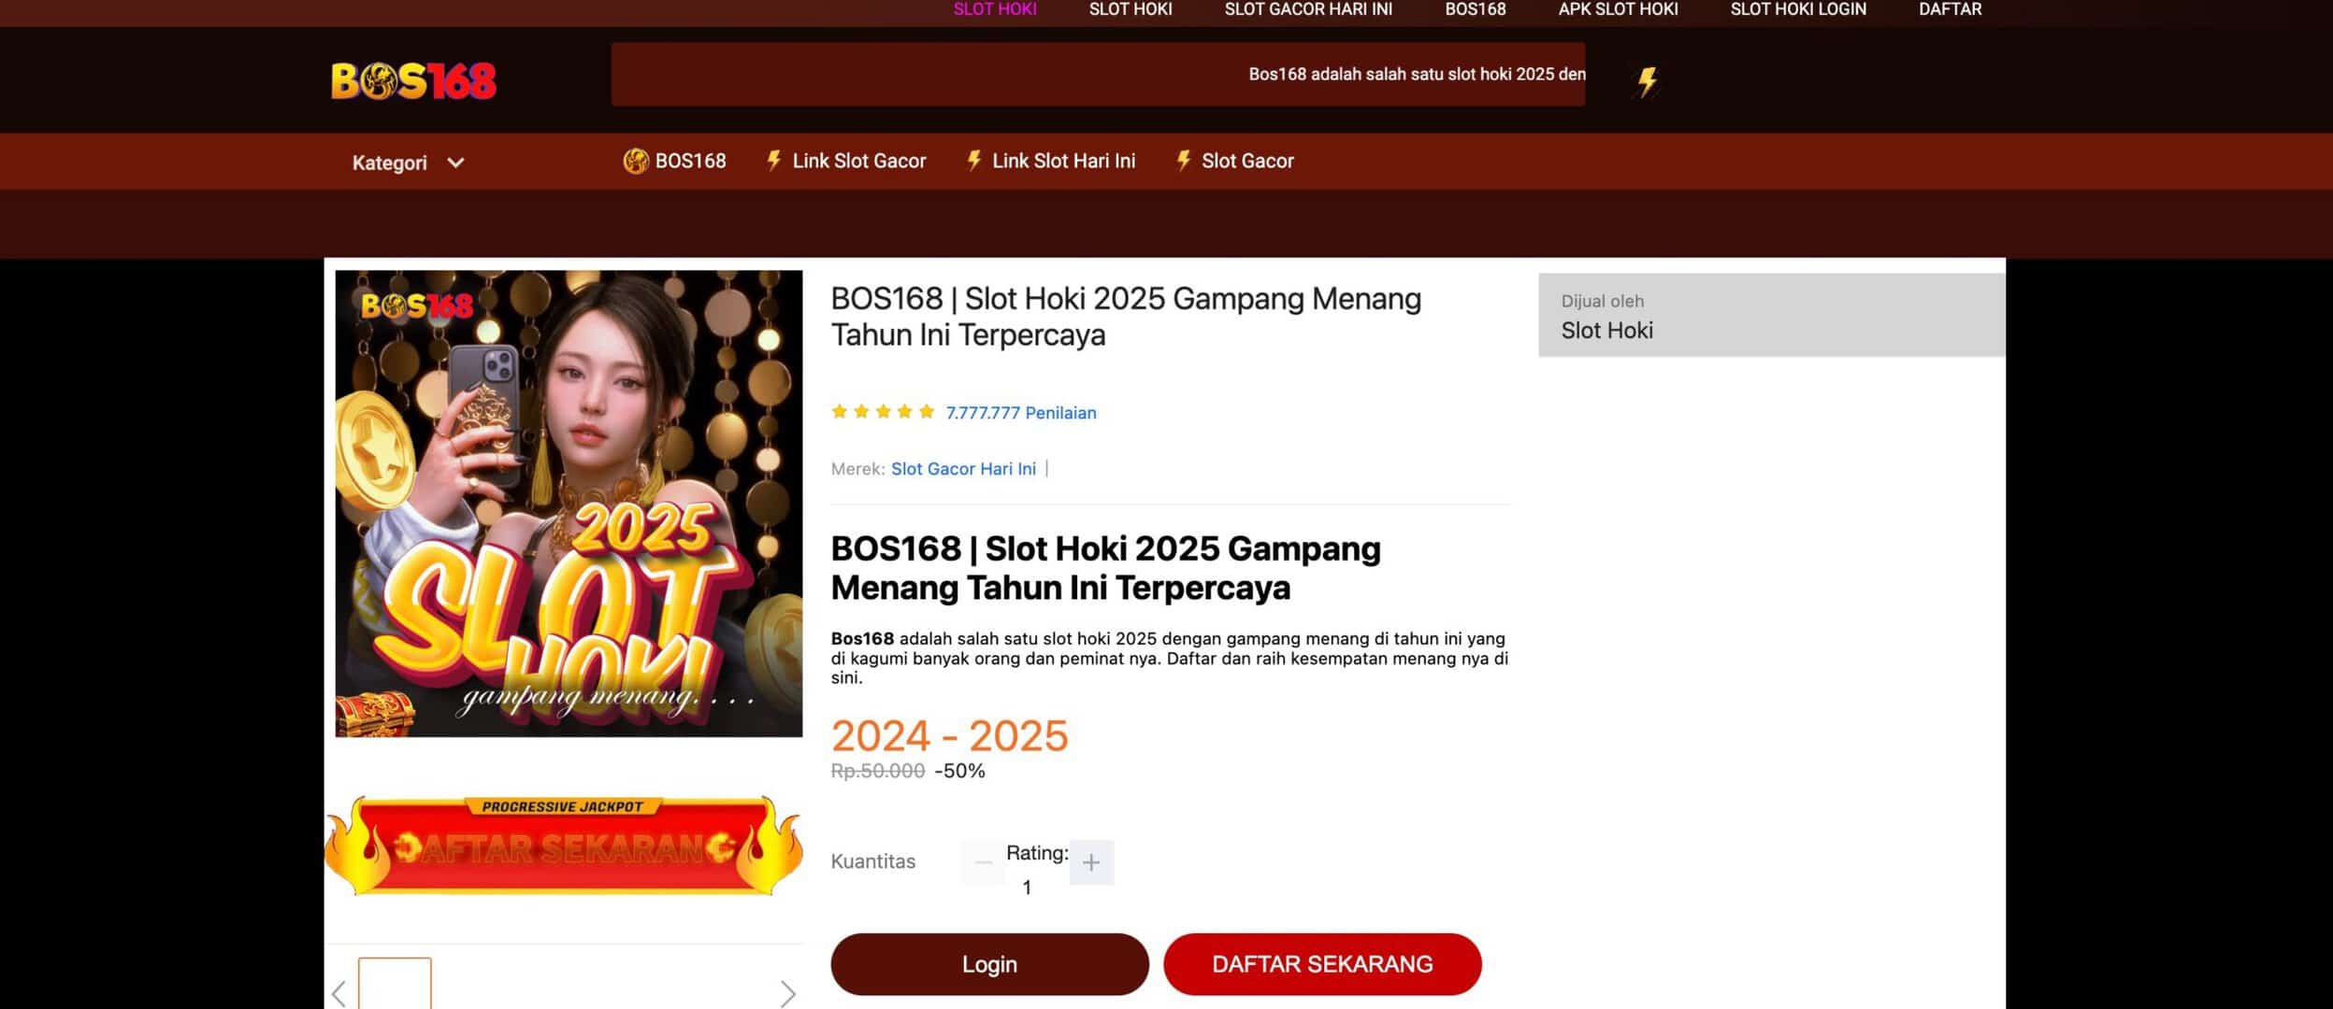Go to previous thumbnail with left arrow
The image size is (2333, 1009).
click(x=338, y=992)
